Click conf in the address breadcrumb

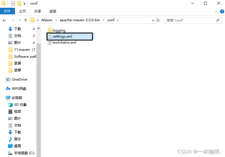pyautogui.click(x=111, y=20)
